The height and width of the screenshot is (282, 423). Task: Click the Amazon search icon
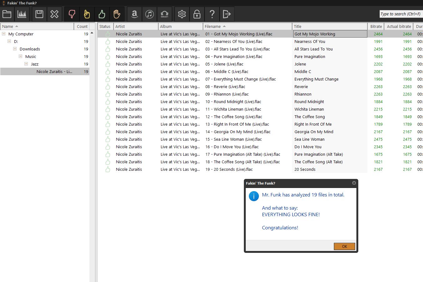pyautogui.click(x=134, y=14)
